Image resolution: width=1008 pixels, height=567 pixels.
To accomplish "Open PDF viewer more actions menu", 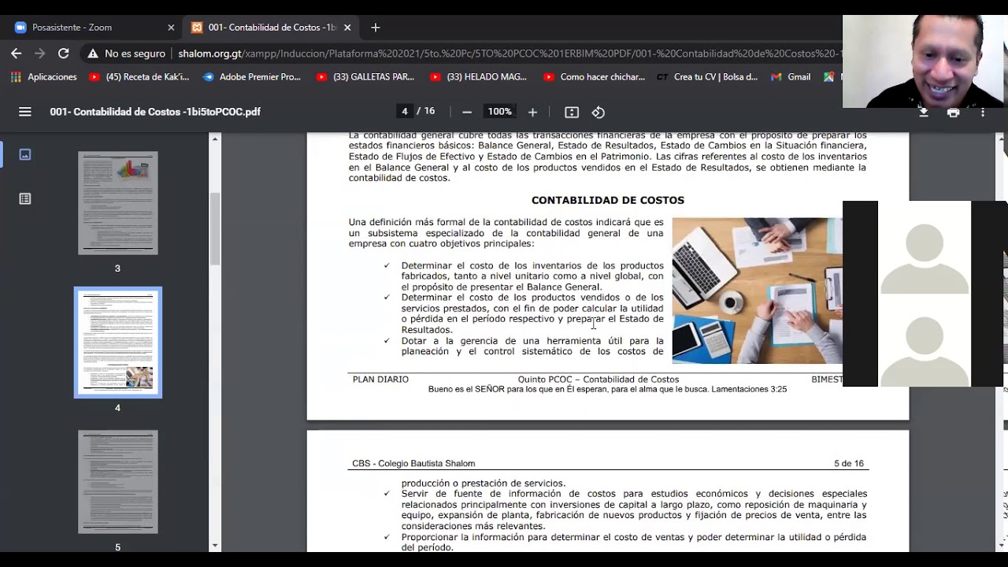I will click(x=983, y=113).
